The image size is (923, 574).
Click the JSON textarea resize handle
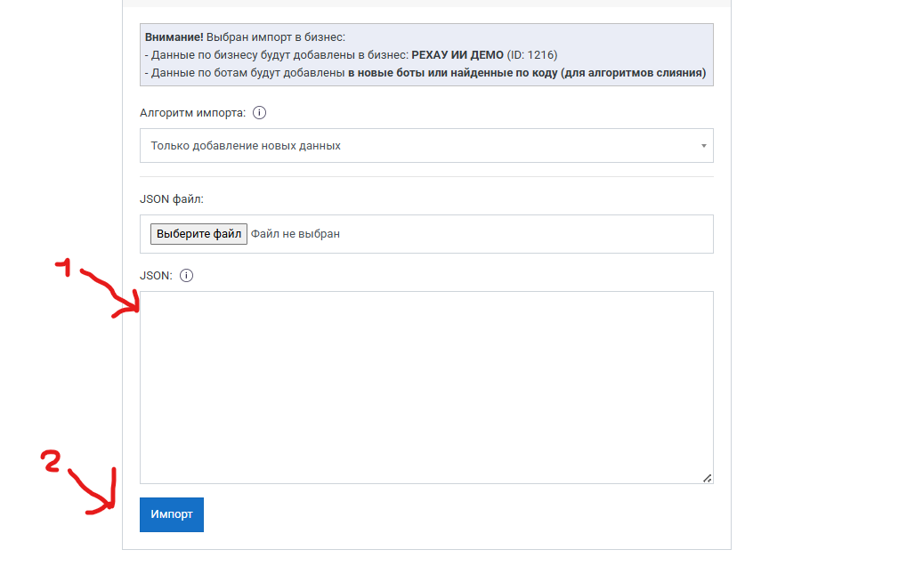point(707,478)
